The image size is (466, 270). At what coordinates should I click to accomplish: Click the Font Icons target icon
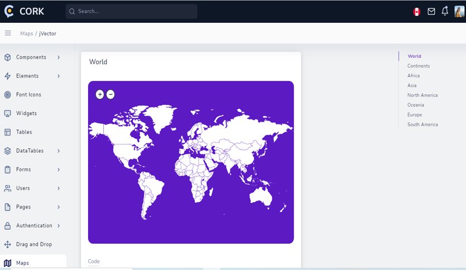coord(8,95)
